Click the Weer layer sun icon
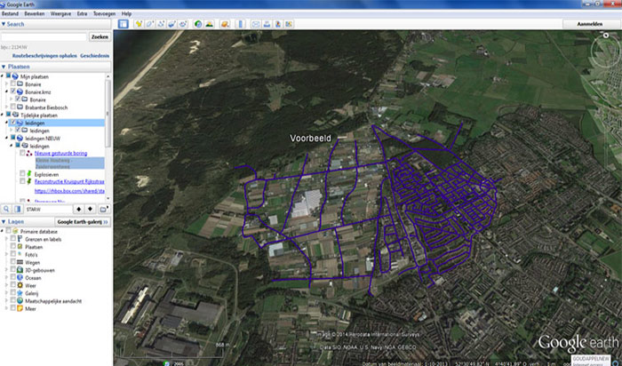Image resolution: width=622 pixels, height=366 pixels. (x=20, y=285)
